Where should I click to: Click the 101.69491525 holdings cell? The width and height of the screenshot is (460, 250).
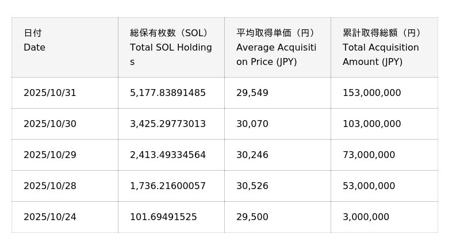tap(163, 217)
